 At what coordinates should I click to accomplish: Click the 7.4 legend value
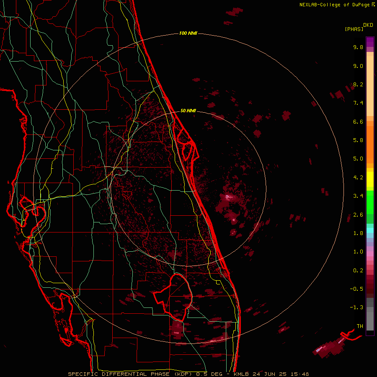pos(358,103)
